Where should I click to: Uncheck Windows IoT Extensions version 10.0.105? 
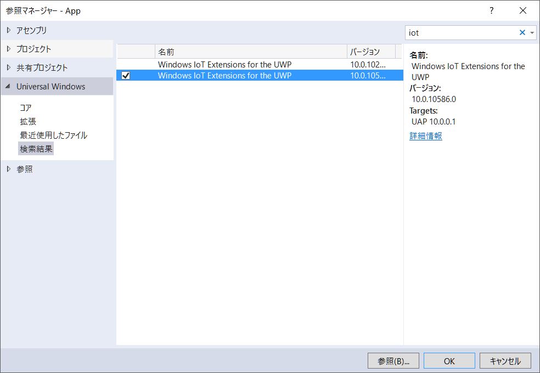click(x=126, y=75)
